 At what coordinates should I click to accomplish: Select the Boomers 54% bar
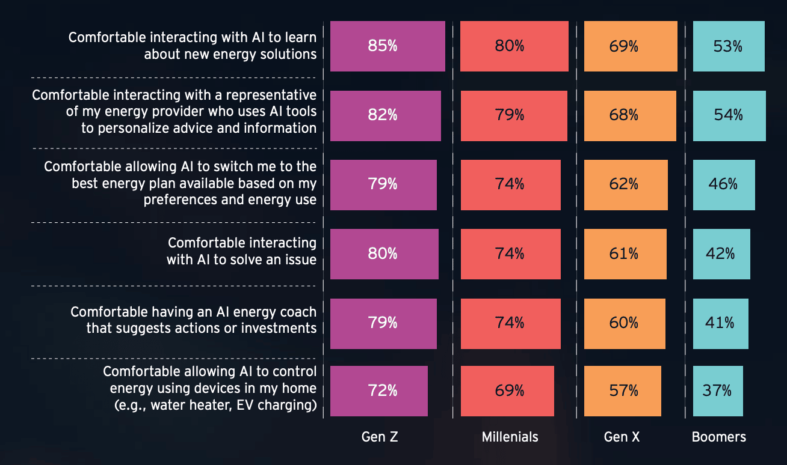click(x=729, y=116)
